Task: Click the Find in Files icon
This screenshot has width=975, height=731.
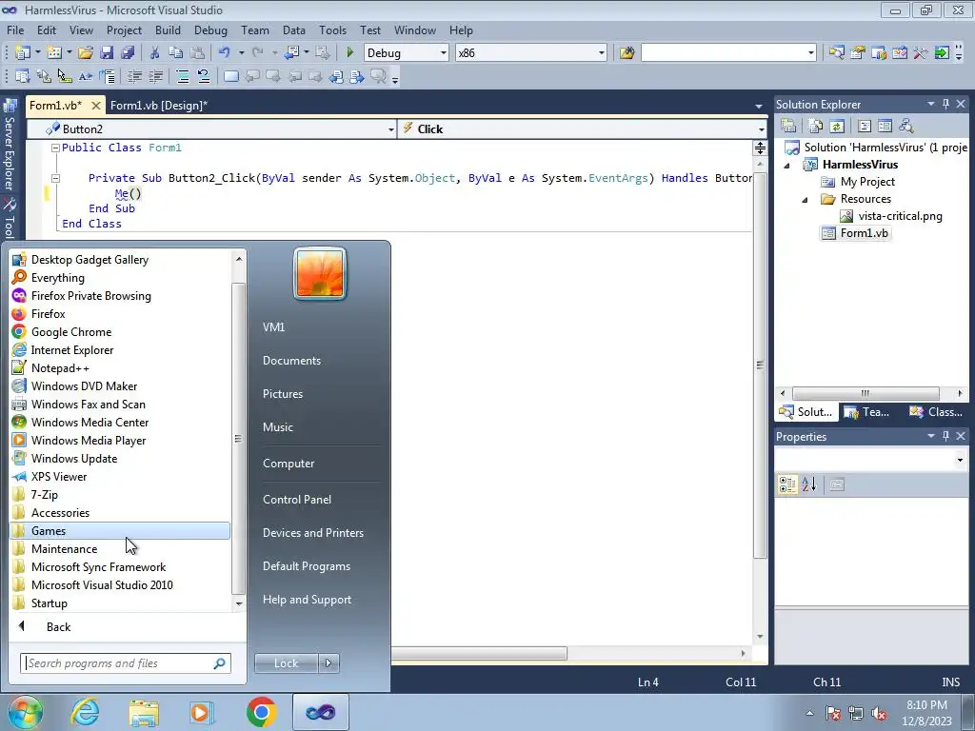Action: tap(627, 53)
